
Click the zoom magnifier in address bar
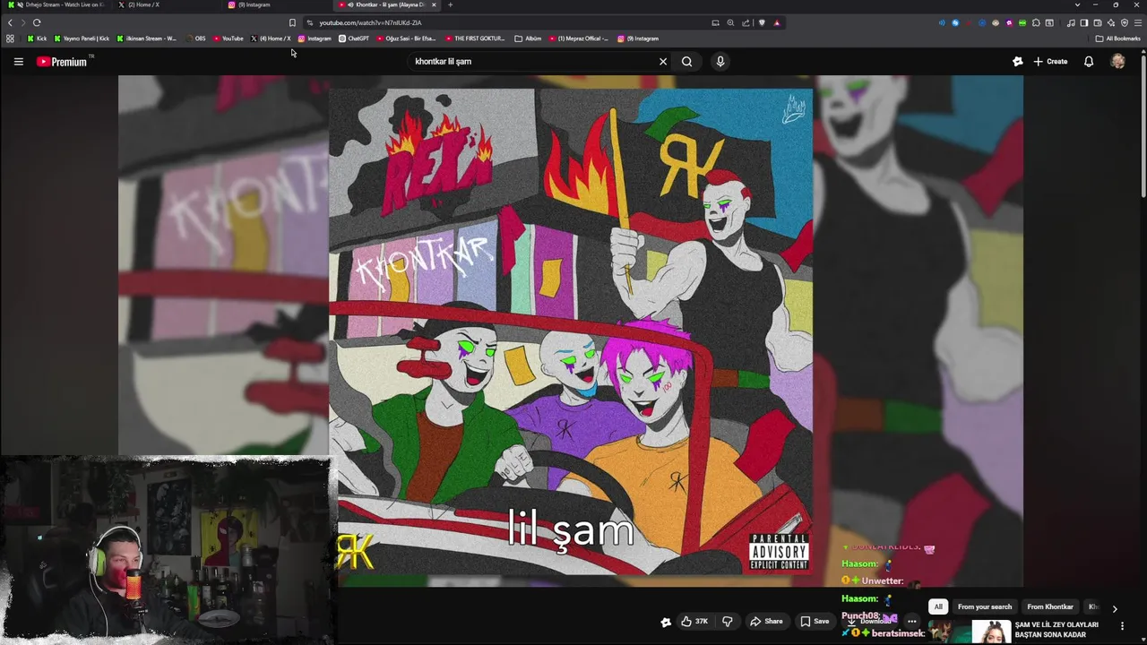730,22
